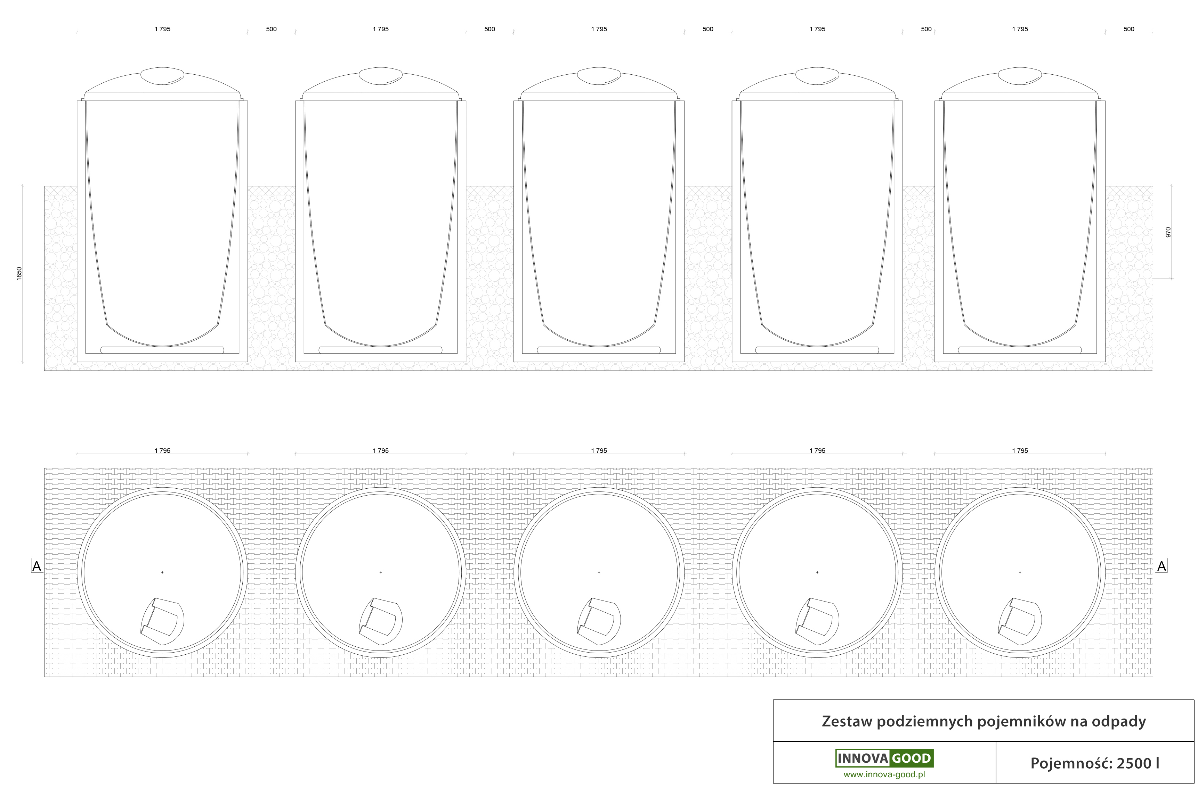
Task: Click the fifth container's lid handle in section view
Action: tap(1020, 76)
